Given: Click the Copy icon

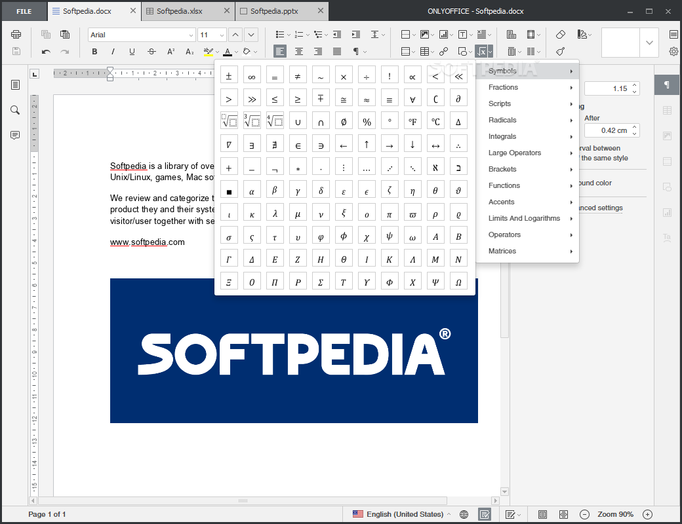Looking at the screenshot, I should click(x=46, y=34).
